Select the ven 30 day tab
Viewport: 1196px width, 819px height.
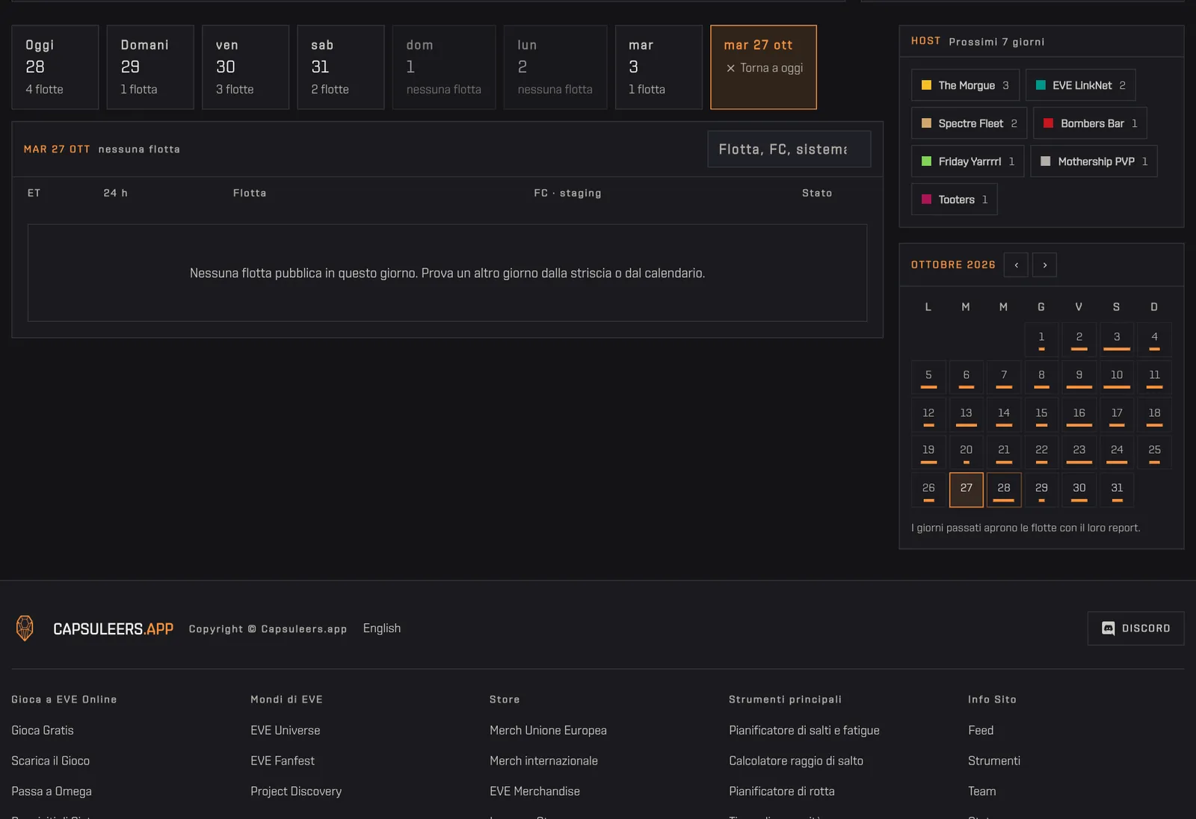pyautogui.click(x=245, y=67)
